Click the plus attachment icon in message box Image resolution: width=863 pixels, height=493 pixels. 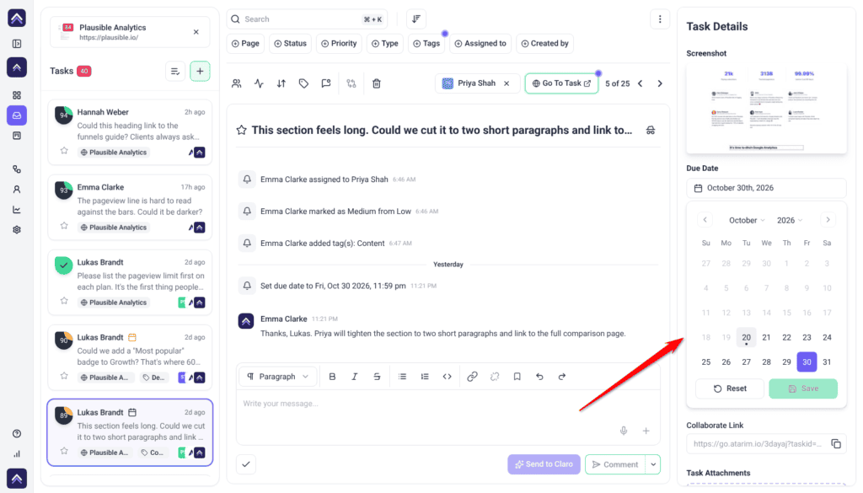pos(646,431)
